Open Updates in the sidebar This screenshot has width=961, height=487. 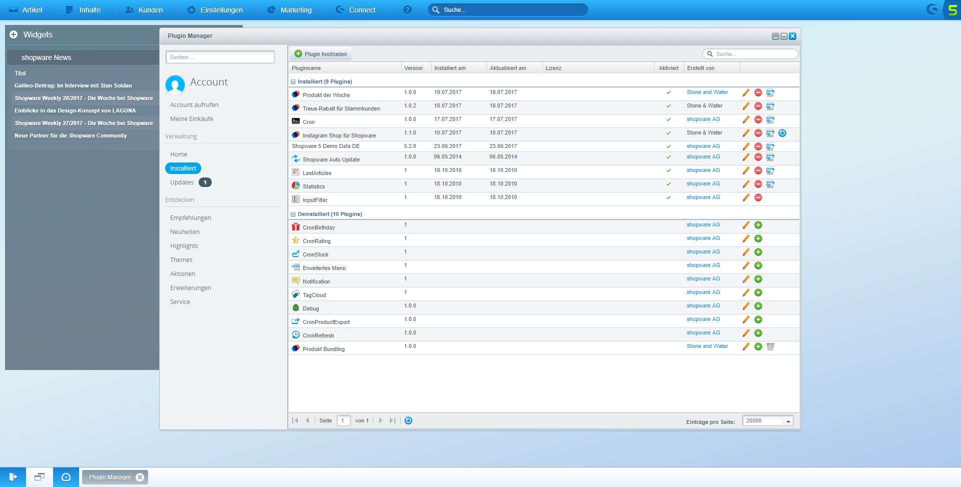182,182
